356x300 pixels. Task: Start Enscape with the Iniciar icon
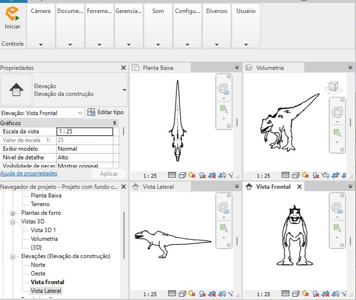click(x=12, y=18)
